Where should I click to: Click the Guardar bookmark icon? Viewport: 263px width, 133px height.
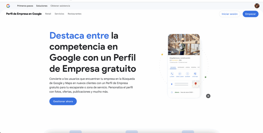(x=187, y=74)
